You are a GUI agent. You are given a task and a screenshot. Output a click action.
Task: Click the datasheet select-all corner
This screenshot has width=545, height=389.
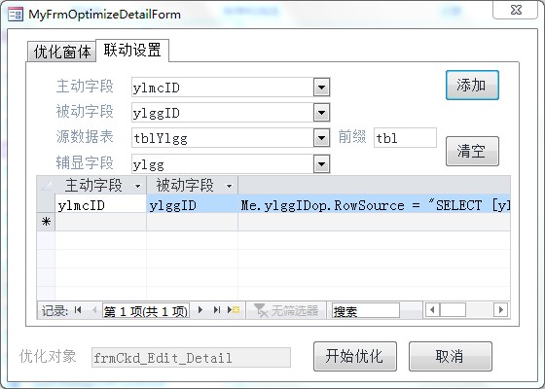coord(46,185)
